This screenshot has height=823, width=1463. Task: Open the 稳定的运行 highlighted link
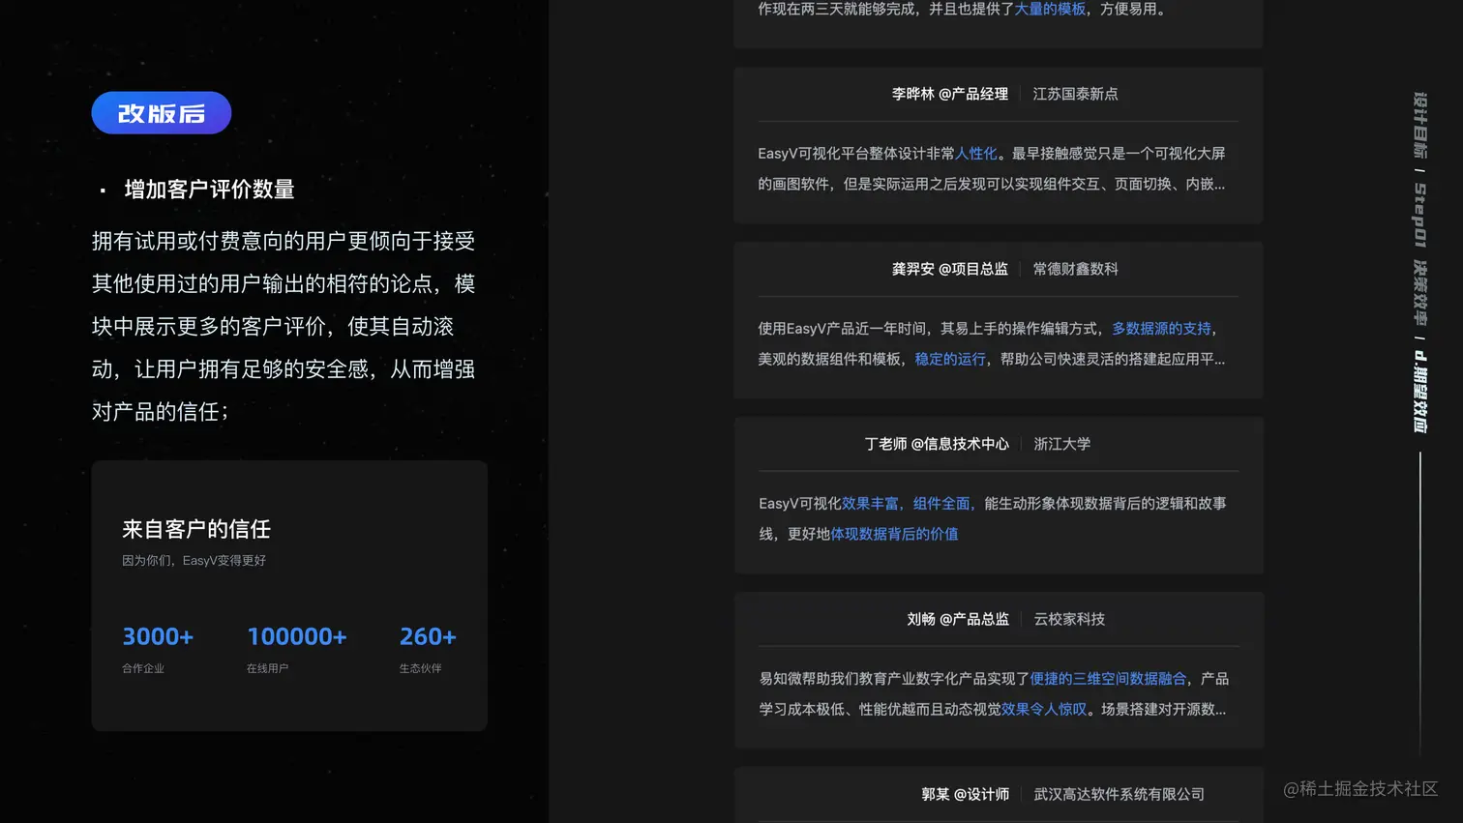(950, 359)
